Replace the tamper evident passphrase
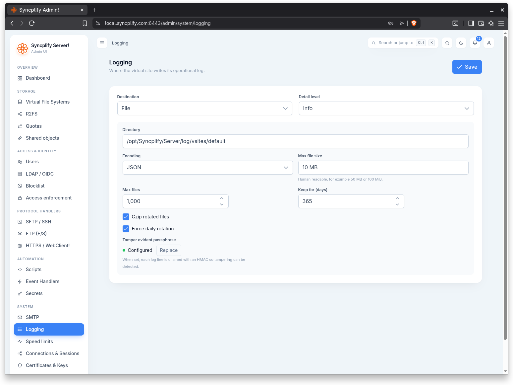The image size is (513, 385). [169, 250]
